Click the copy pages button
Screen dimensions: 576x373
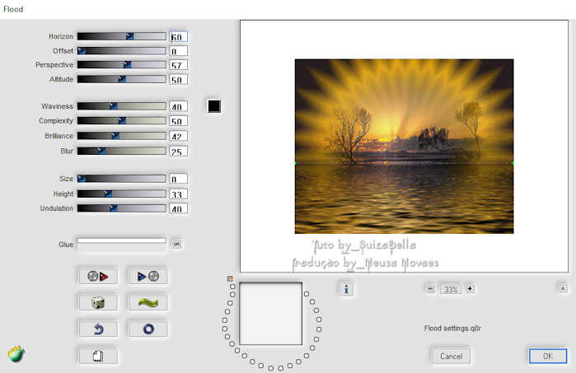tap(98, 356)
